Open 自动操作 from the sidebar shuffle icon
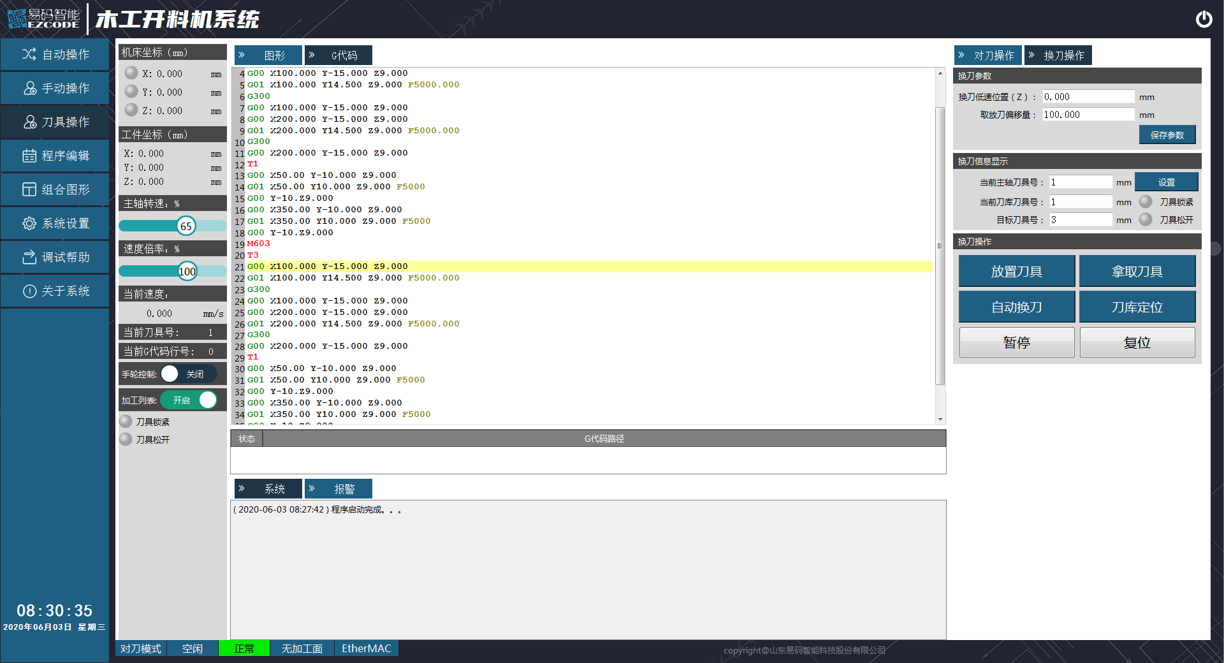This screenshot has width=1224, height=663. [x=29, y=54]
